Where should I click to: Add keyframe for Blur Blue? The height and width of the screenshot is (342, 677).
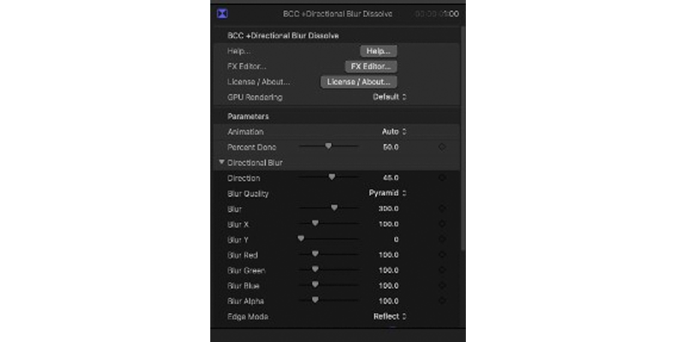(x=442, y=286)
